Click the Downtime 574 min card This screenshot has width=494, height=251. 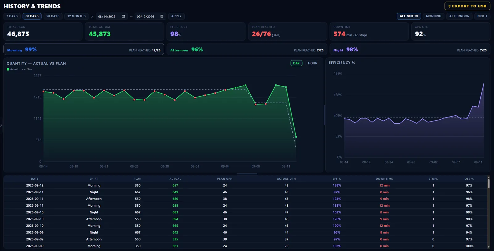pos(369,31)
